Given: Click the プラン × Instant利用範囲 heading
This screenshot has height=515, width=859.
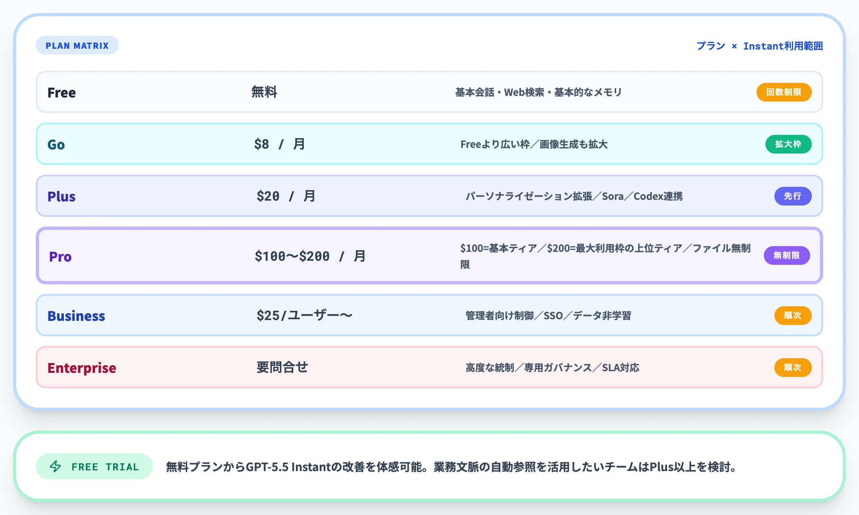Looking at the screenshot, I should [x=759, y=46].
